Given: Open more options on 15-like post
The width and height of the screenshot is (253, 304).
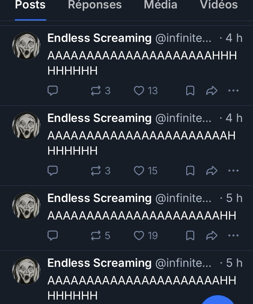Looking at the screenshot, I should pos(233,171).
